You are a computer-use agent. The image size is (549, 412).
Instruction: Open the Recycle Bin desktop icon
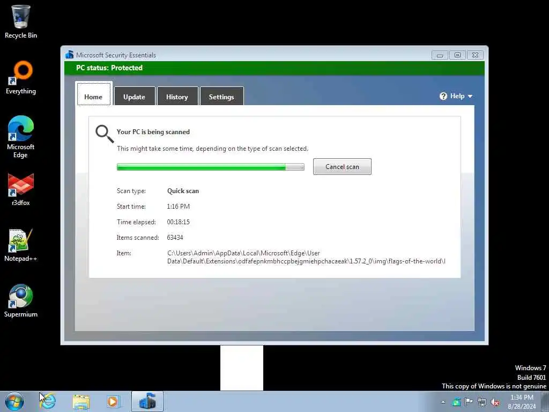tap(21, 21)
